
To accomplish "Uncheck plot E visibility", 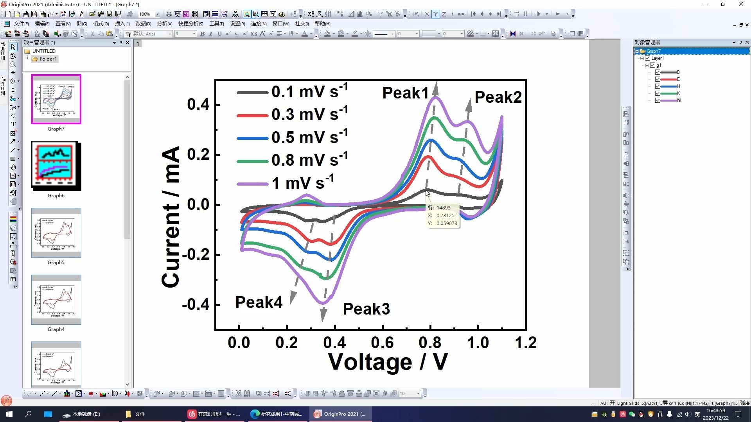I will tap(658, 79).
